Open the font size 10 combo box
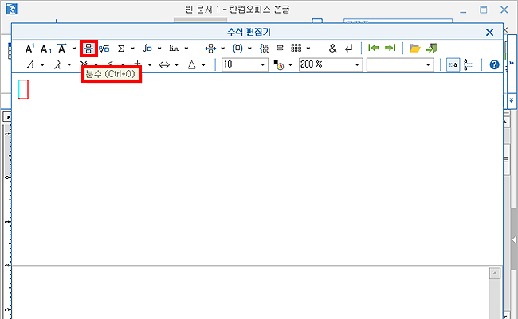This screenshot has height=319, width=518. (245, 64)
